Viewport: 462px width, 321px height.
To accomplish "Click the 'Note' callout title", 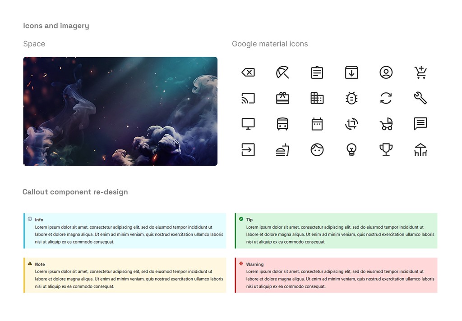I will [x=40, y=264].
